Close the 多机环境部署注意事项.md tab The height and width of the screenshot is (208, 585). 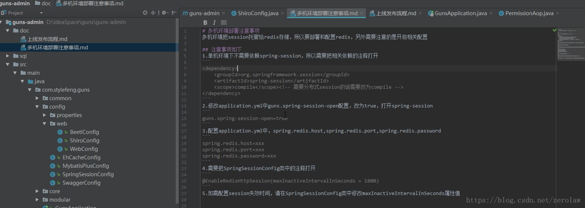click(362, 13)
